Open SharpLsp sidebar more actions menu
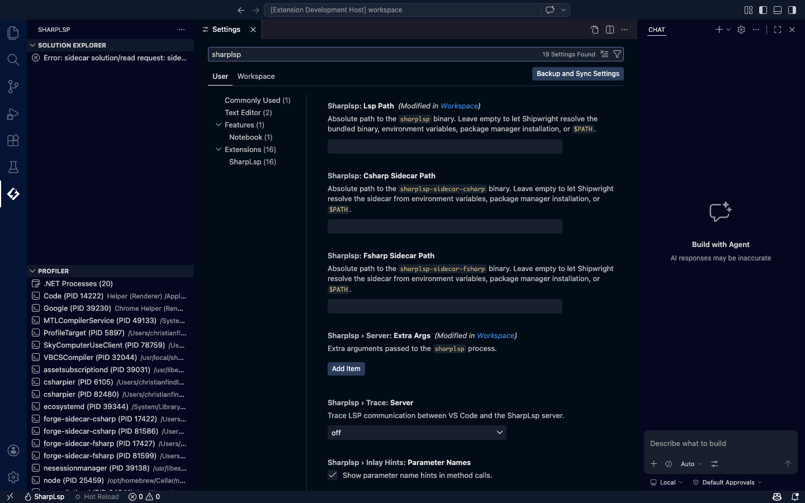Image resolution: width=805 pixels, height=503 pixels. (182, 30)
